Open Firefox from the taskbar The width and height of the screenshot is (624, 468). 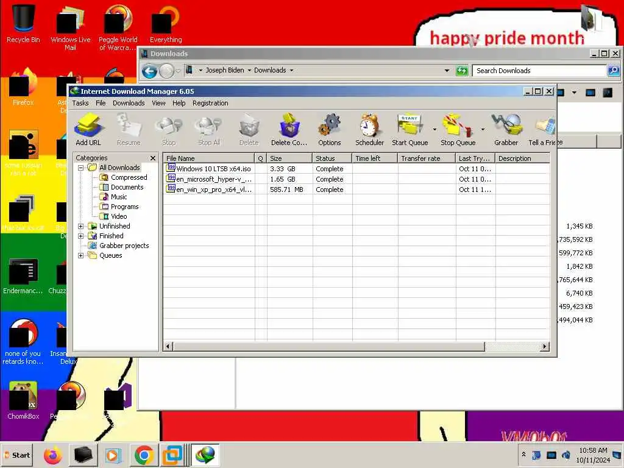click(53, 455)
